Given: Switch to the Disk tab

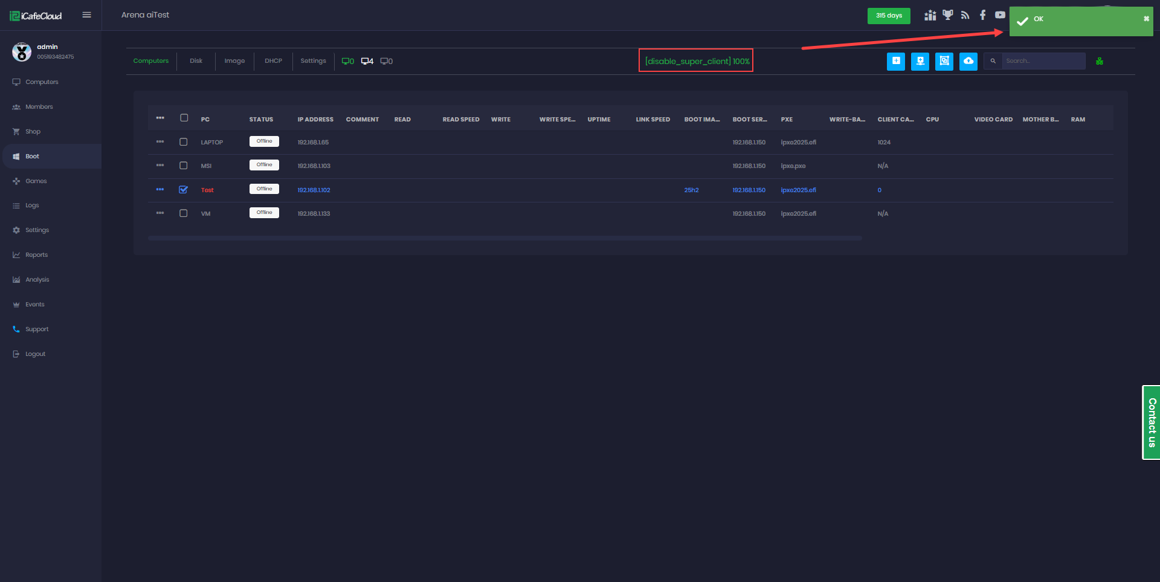Looking at the screenshot, I should point(196,60).
